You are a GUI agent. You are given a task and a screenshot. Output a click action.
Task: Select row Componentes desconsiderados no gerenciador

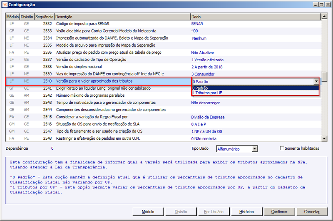click(163, 110)
